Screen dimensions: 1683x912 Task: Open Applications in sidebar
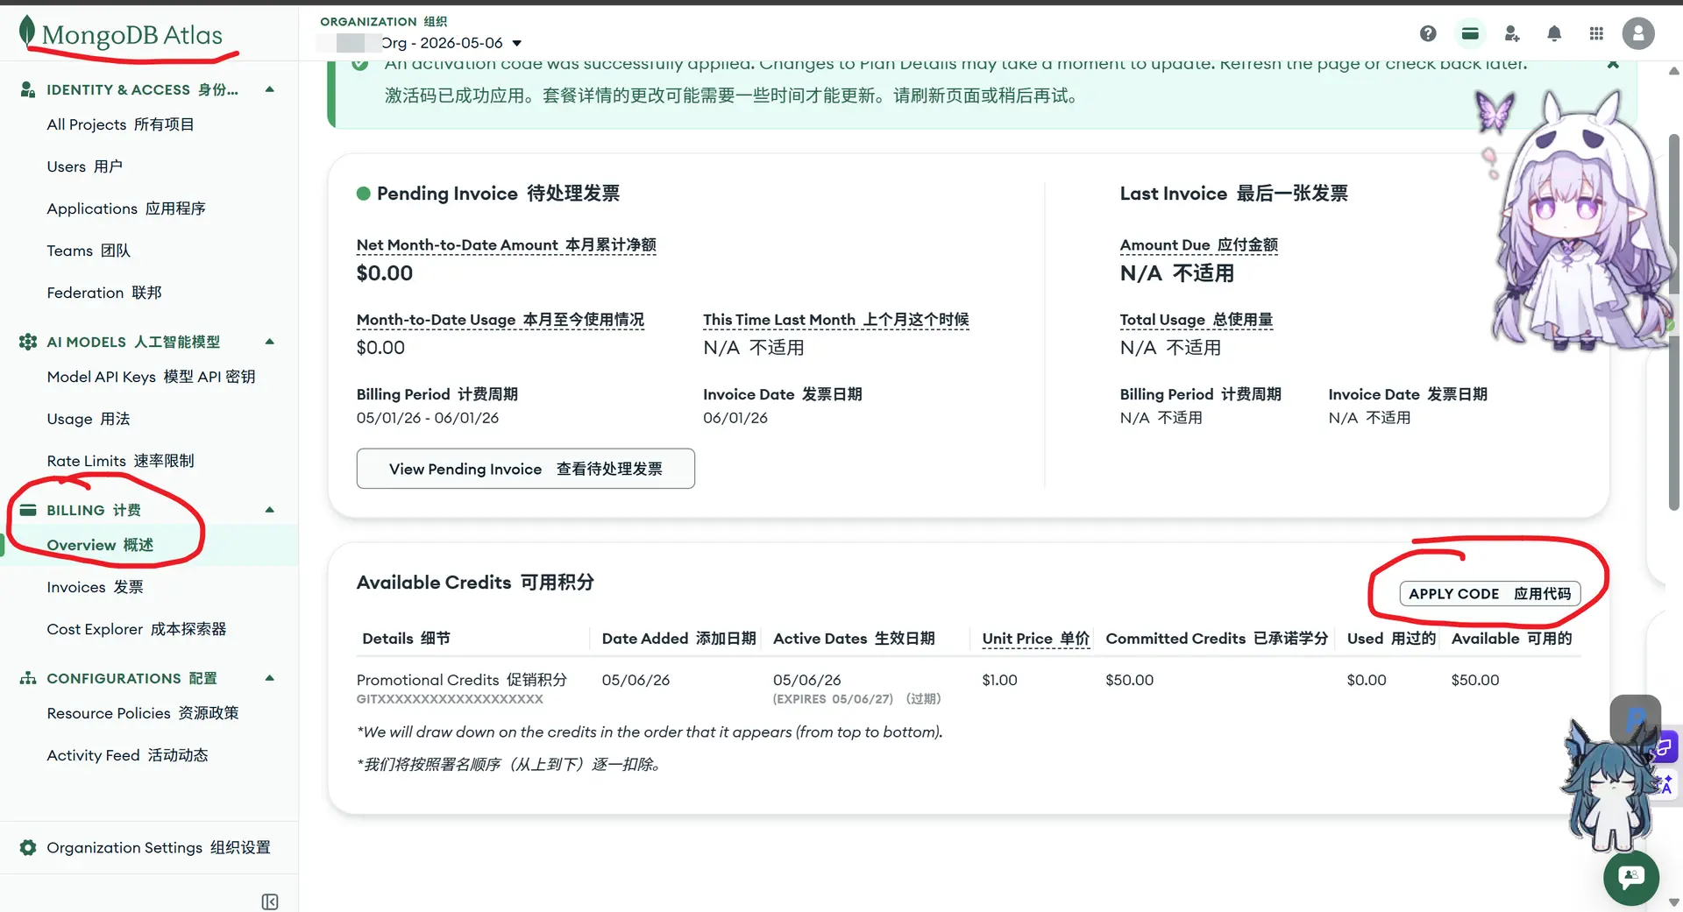click(x=126, y=209)
